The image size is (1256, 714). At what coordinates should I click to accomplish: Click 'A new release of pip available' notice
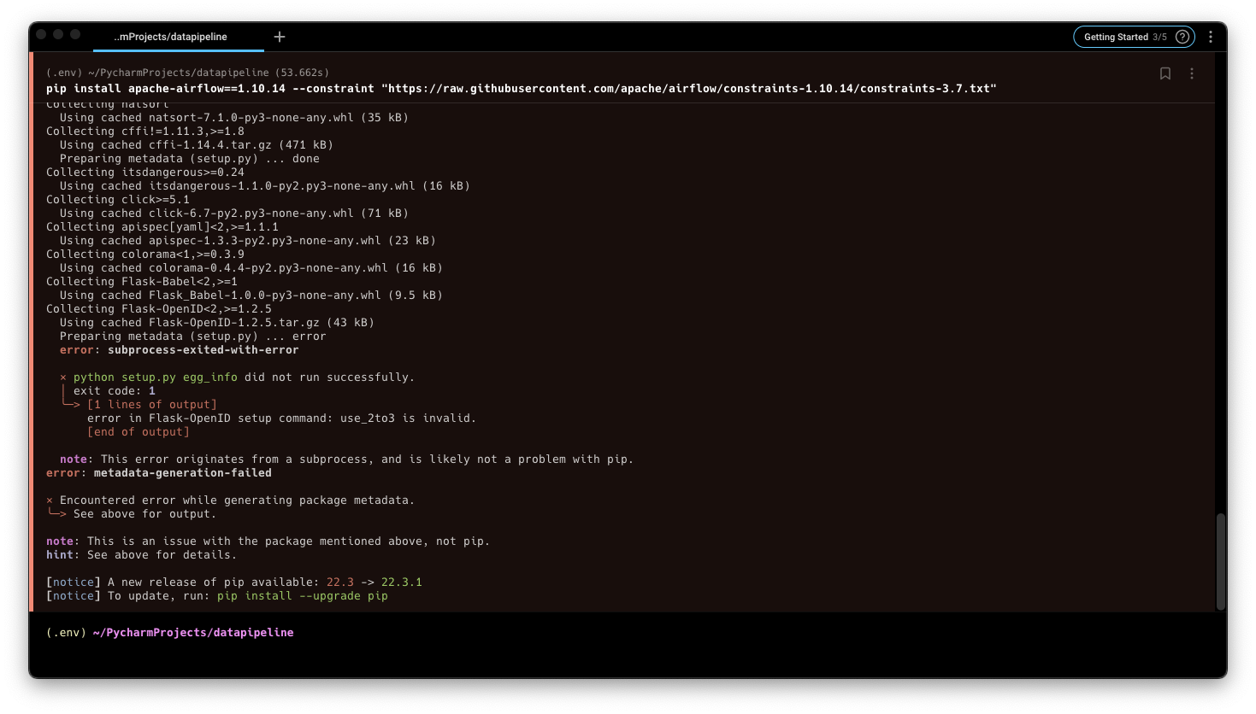click(234, 582)
